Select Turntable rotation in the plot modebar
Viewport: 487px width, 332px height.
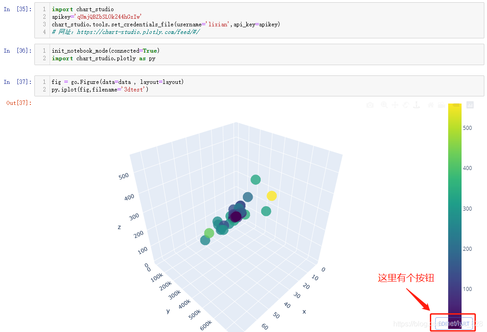click(x=416, y=105)
